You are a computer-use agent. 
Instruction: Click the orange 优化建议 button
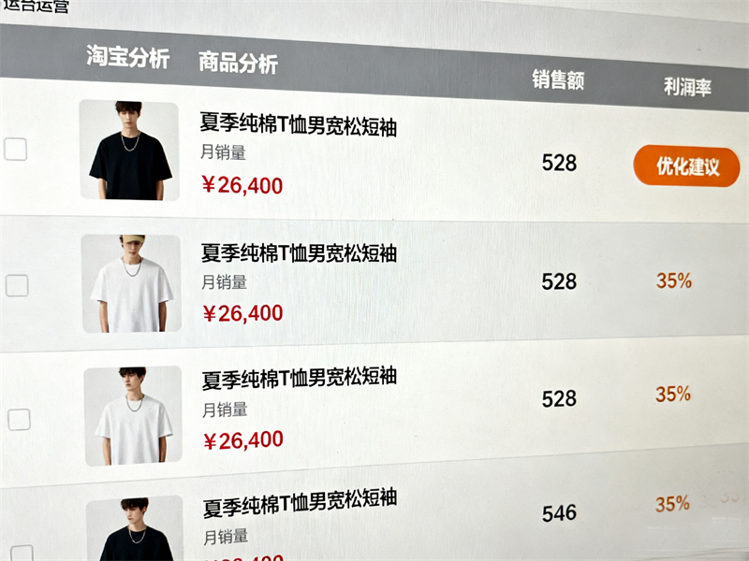(x=686, y=166)
